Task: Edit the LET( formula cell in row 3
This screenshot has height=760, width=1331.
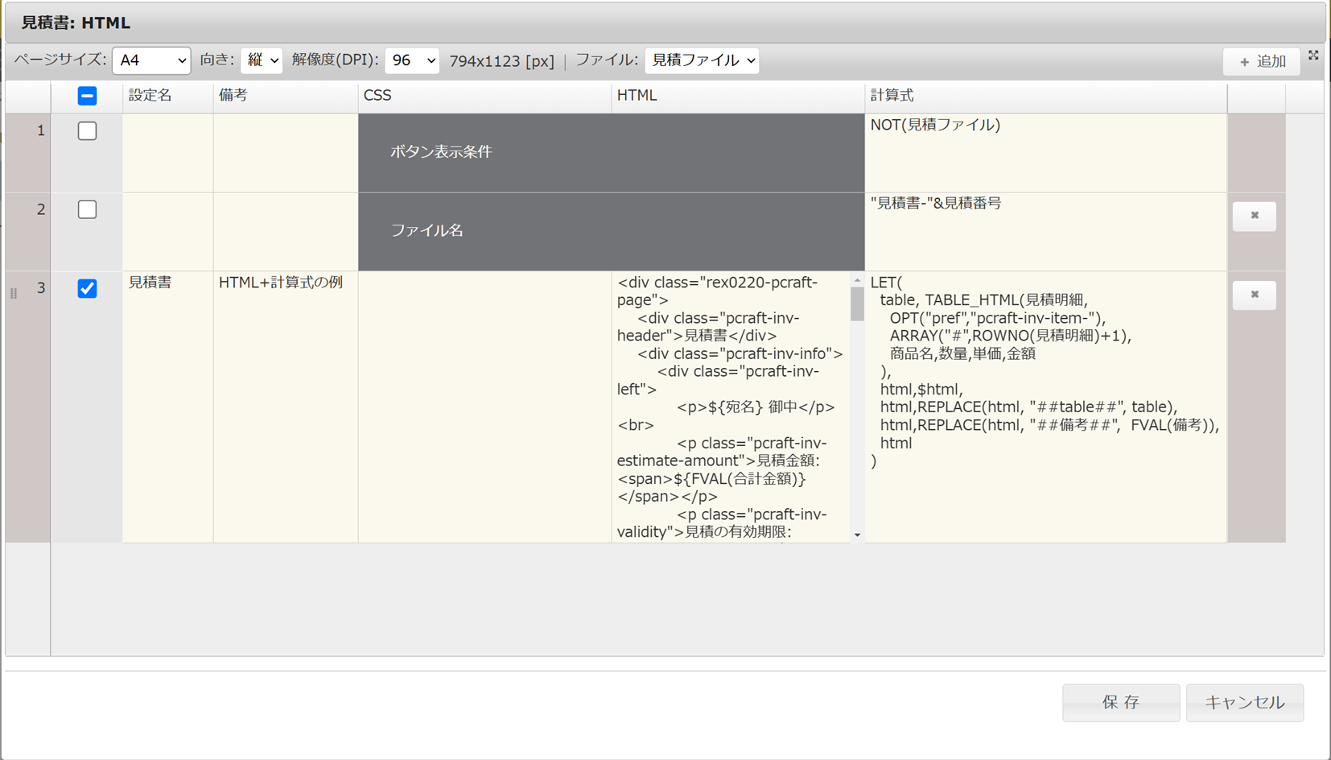Action: click(1046, 407)
